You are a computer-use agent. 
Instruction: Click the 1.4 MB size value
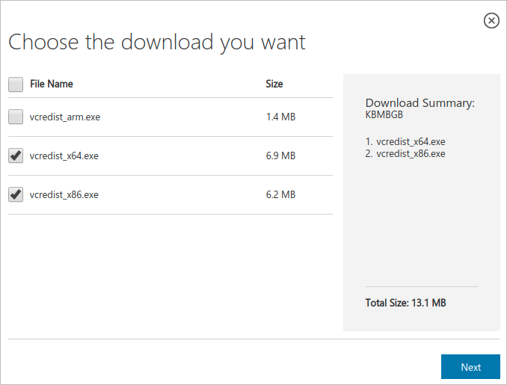click(x=280, y=117)
